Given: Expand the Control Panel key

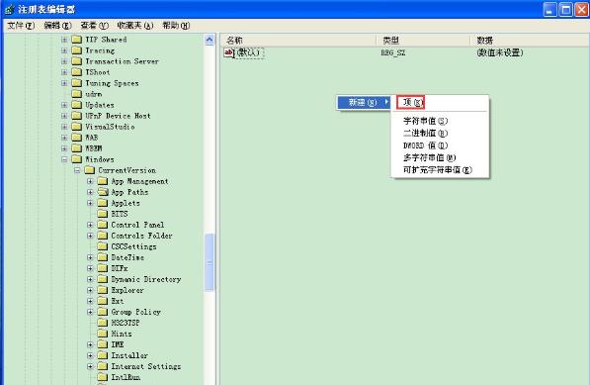Looking at the screenshot, I should [90, 225].
